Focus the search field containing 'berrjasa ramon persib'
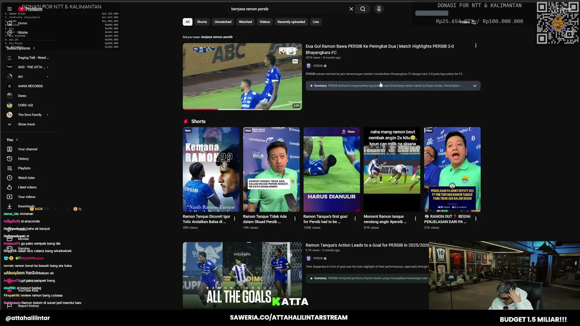The height and width of the screenshot is (326, 580). click(288, 9)
